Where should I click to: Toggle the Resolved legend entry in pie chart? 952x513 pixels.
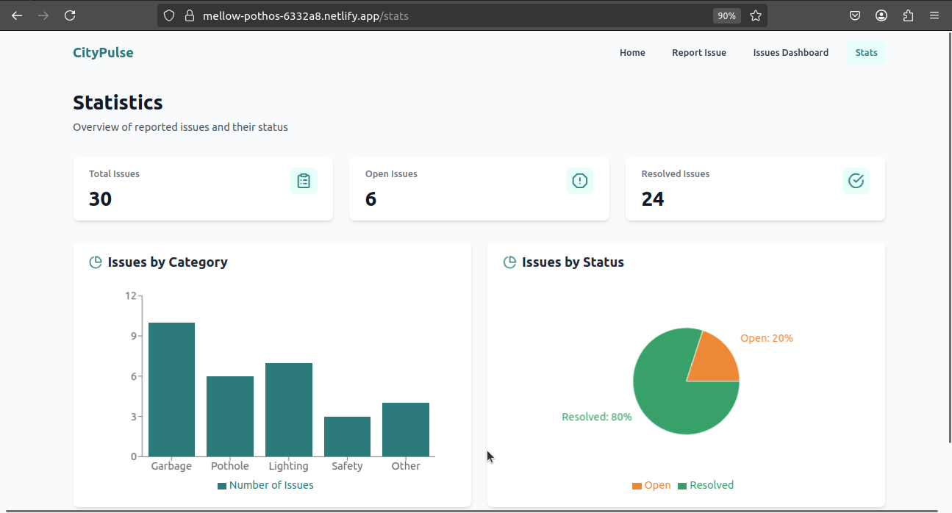click(x=706, y=485)
